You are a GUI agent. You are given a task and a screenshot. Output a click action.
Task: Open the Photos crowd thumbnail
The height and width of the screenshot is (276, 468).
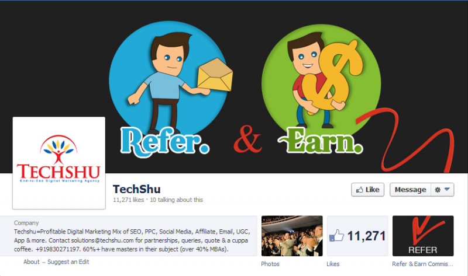point(292,236)
